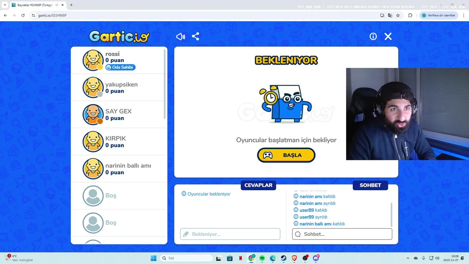Open a new browser tab
The width and height of the screenshot is (469, 264).
71,5
